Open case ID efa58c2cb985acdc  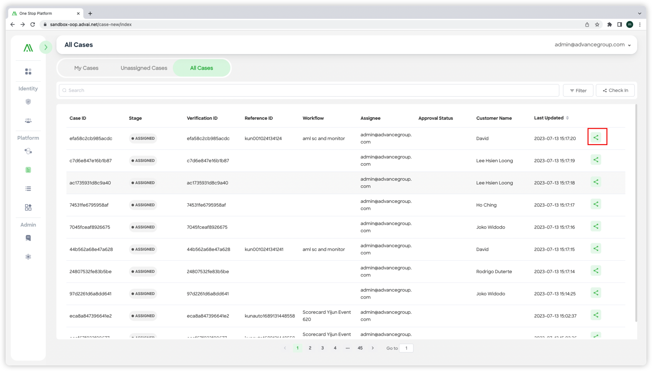click(x=91, y=138)
